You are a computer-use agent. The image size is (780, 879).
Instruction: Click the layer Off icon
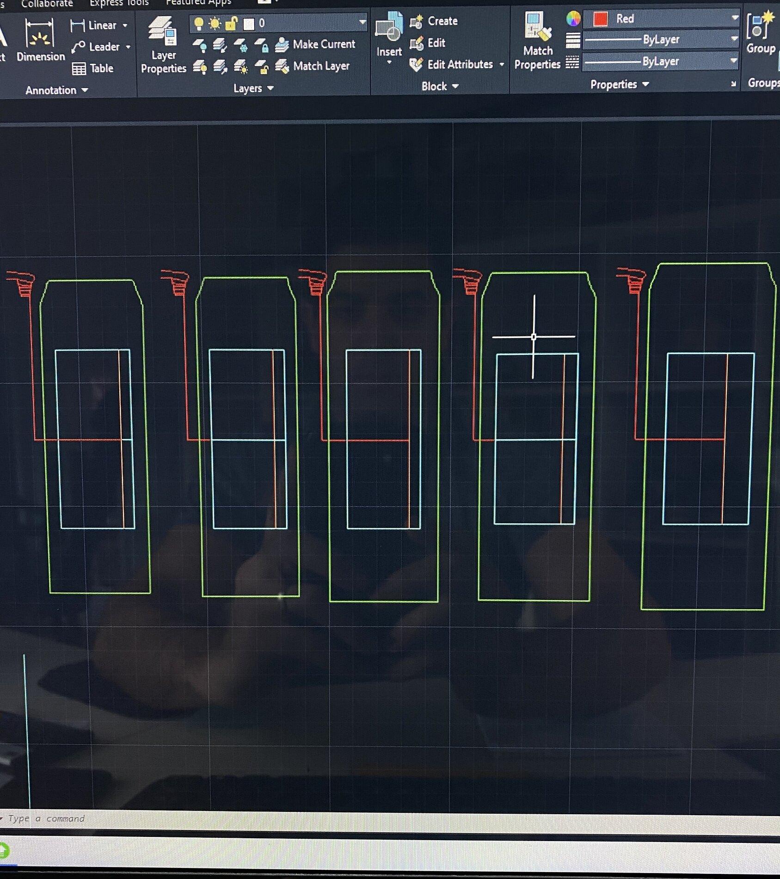click(x=199, y=45)
